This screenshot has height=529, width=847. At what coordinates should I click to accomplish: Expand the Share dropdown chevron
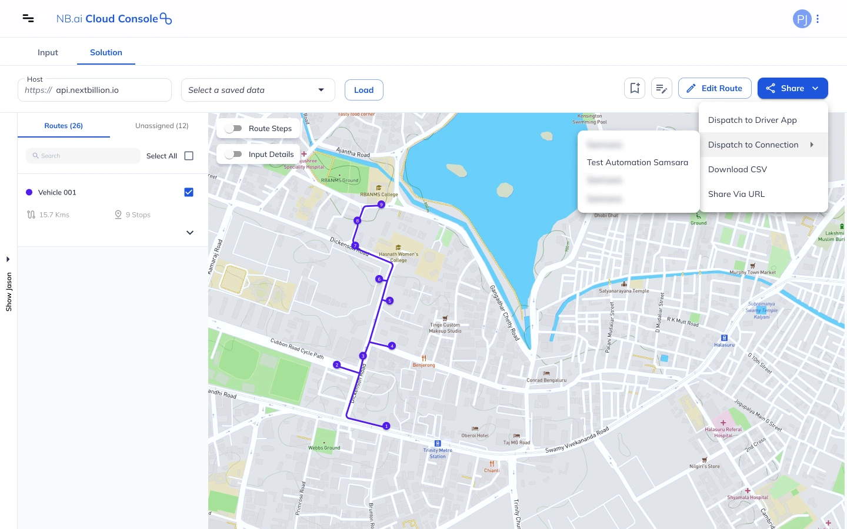(815, 88)
